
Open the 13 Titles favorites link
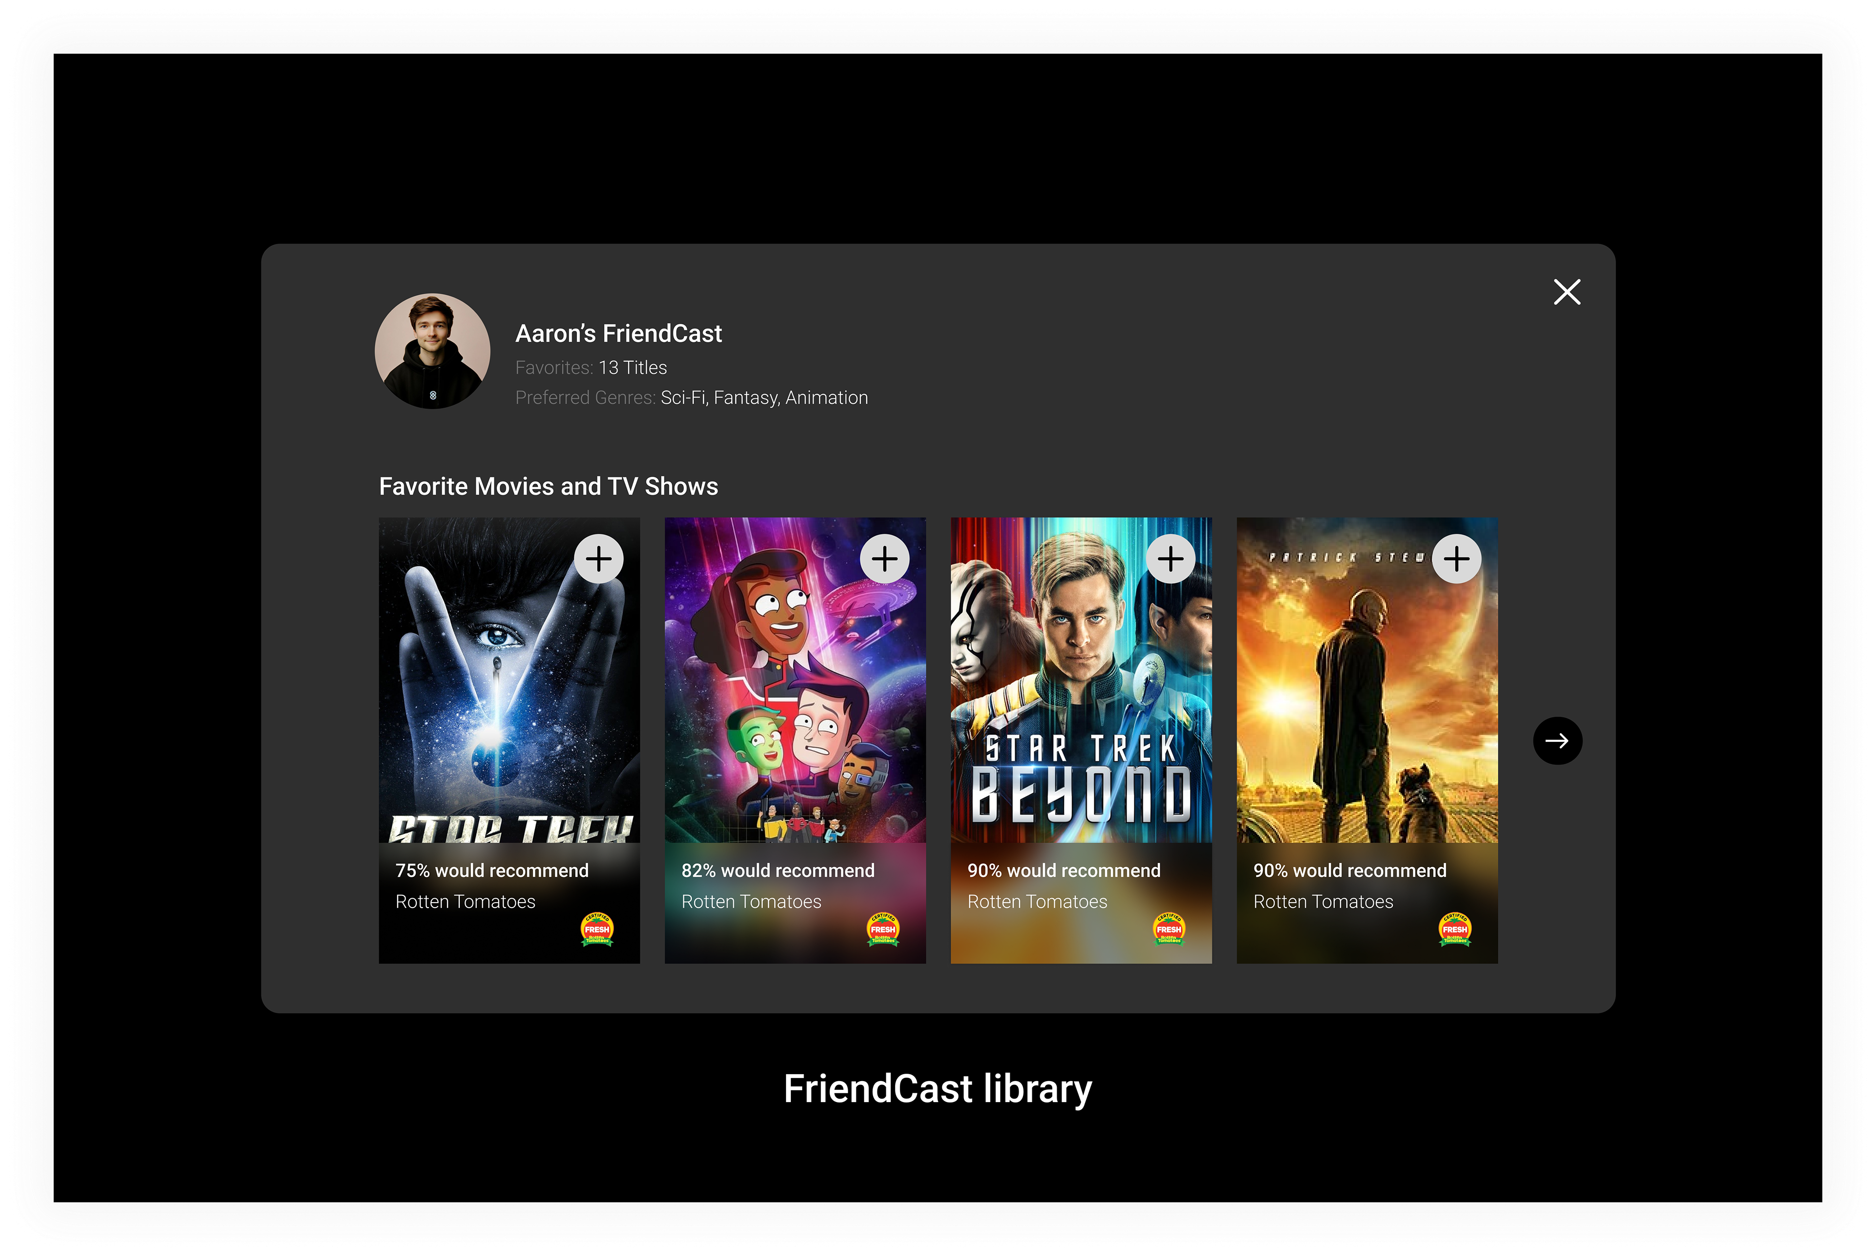(633, 368)
